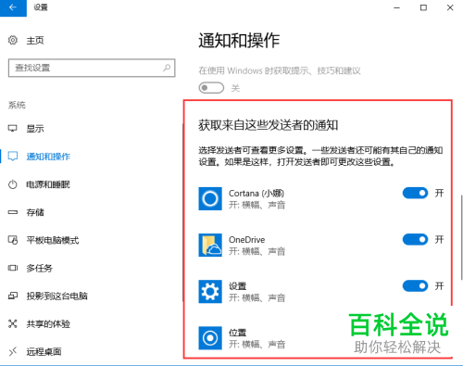Open 存储 settings
Image resolution: width=463 pixels, height=366 pixels.
click(x=35, y=212)
